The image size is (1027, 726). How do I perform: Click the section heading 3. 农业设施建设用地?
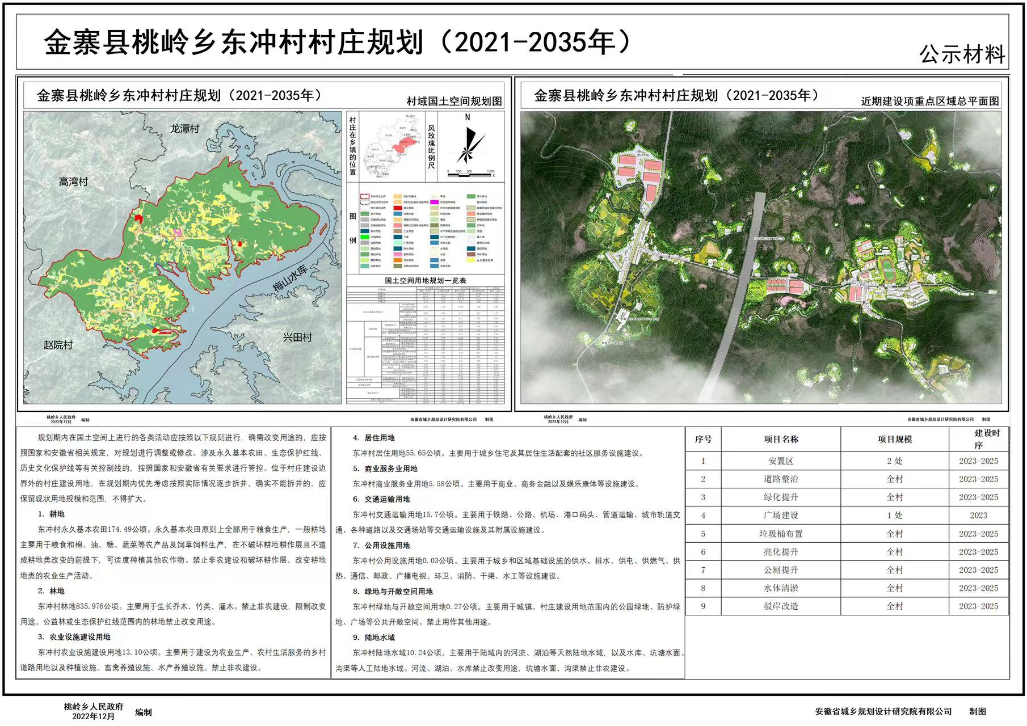point(74,637)
